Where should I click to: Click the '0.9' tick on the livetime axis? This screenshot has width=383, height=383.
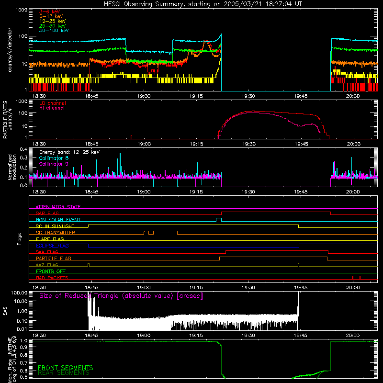point(23,347)
